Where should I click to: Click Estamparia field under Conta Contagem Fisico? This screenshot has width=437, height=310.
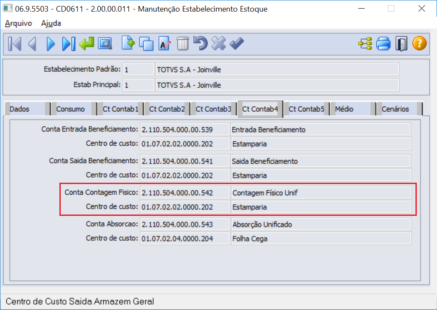321,207
